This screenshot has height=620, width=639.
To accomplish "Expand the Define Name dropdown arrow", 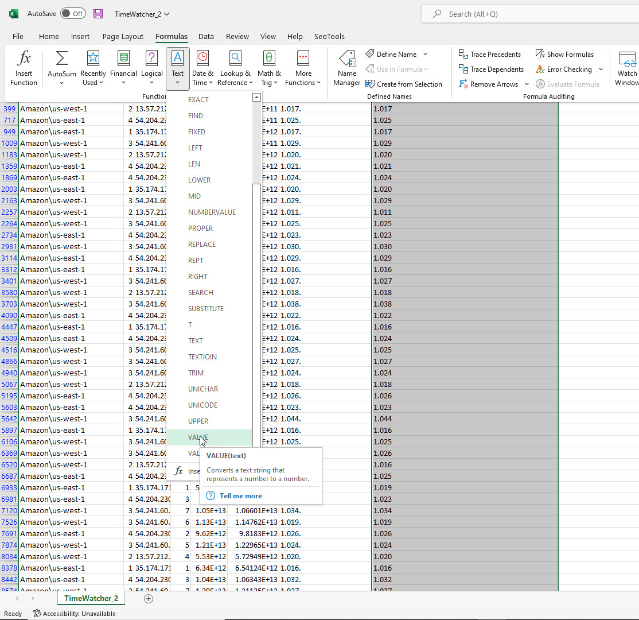I will [x=425, y=55].
